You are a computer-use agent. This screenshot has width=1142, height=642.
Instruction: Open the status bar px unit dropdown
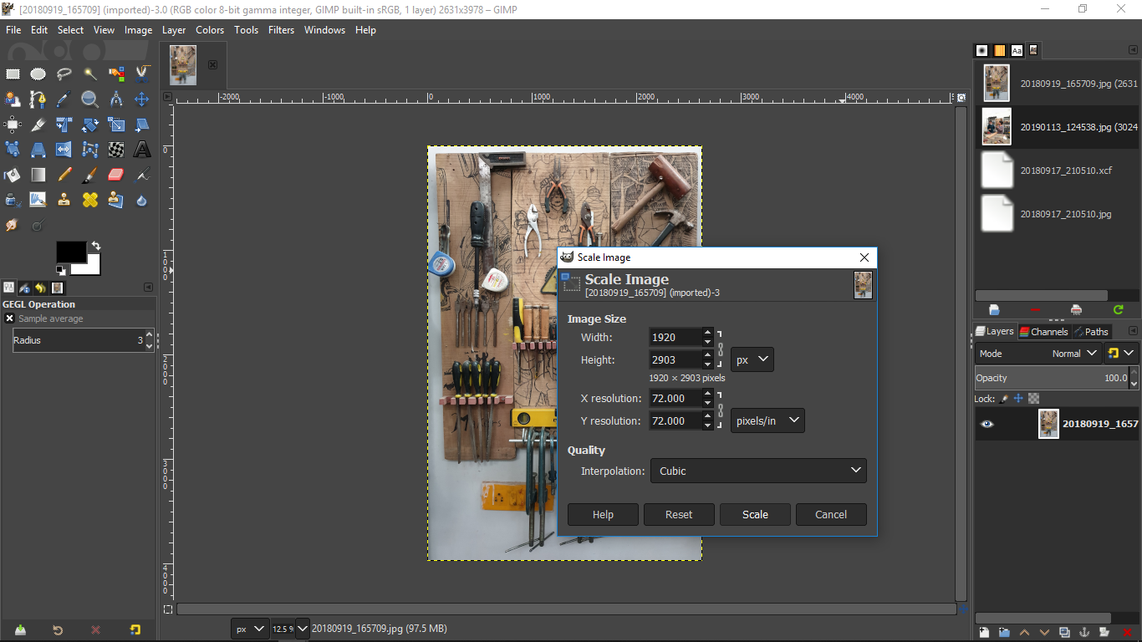point(249,628)
